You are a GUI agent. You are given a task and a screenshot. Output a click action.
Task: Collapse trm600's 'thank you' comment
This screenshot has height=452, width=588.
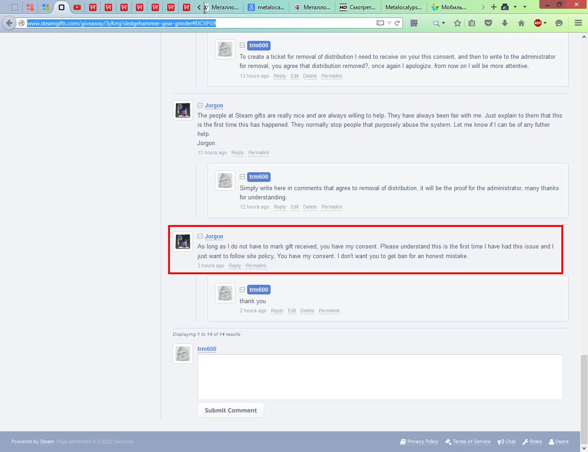[x=242, y=290]
